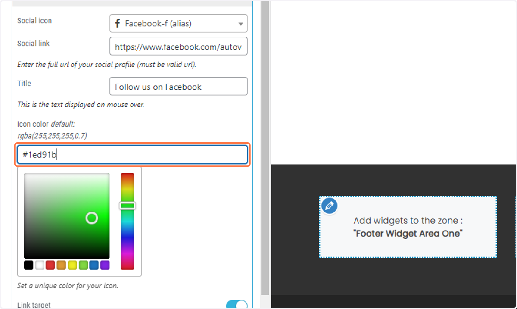Select the white color swatch
Image resolution: width=517 pixels, height=309 pixels.
click(x=40, y=265)
